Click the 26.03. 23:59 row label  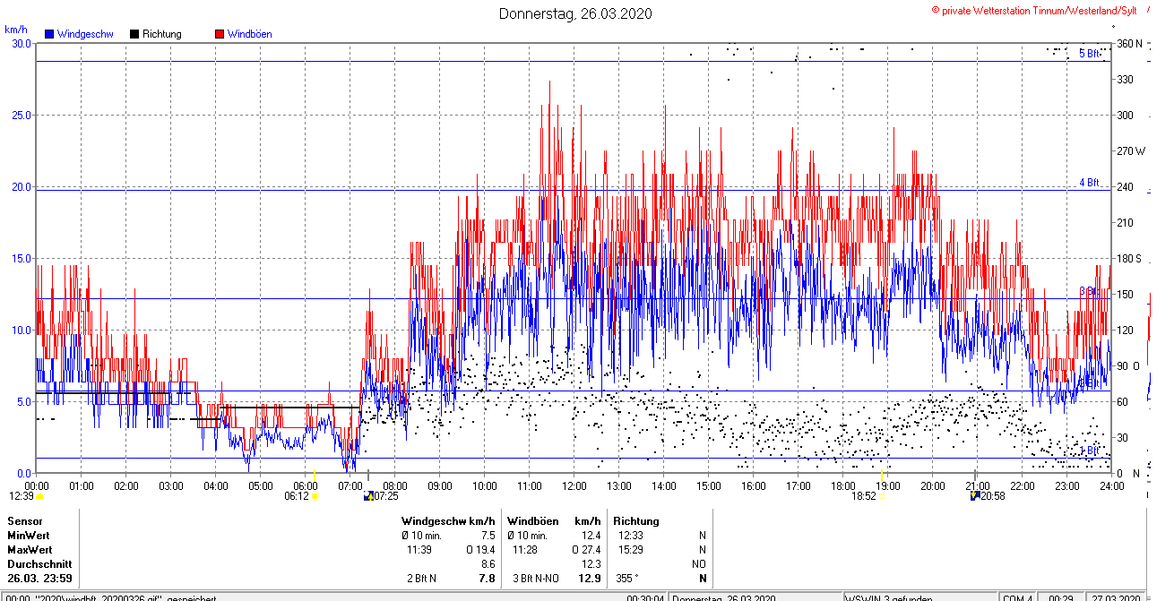[x=39, y=579]
